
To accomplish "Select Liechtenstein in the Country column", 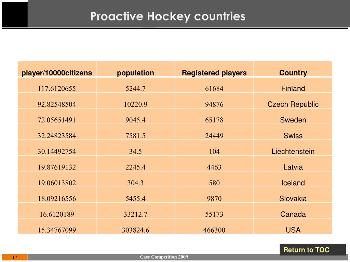I will point(293,151).
